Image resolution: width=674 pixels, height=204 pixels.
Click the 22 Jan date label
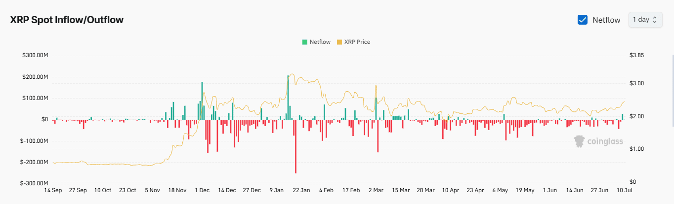click(301, 190)
